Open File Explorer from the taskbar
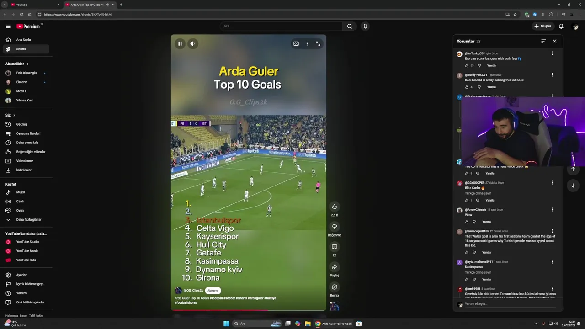The width and height of the screenshot is (585, 329). tap(308, 324)
